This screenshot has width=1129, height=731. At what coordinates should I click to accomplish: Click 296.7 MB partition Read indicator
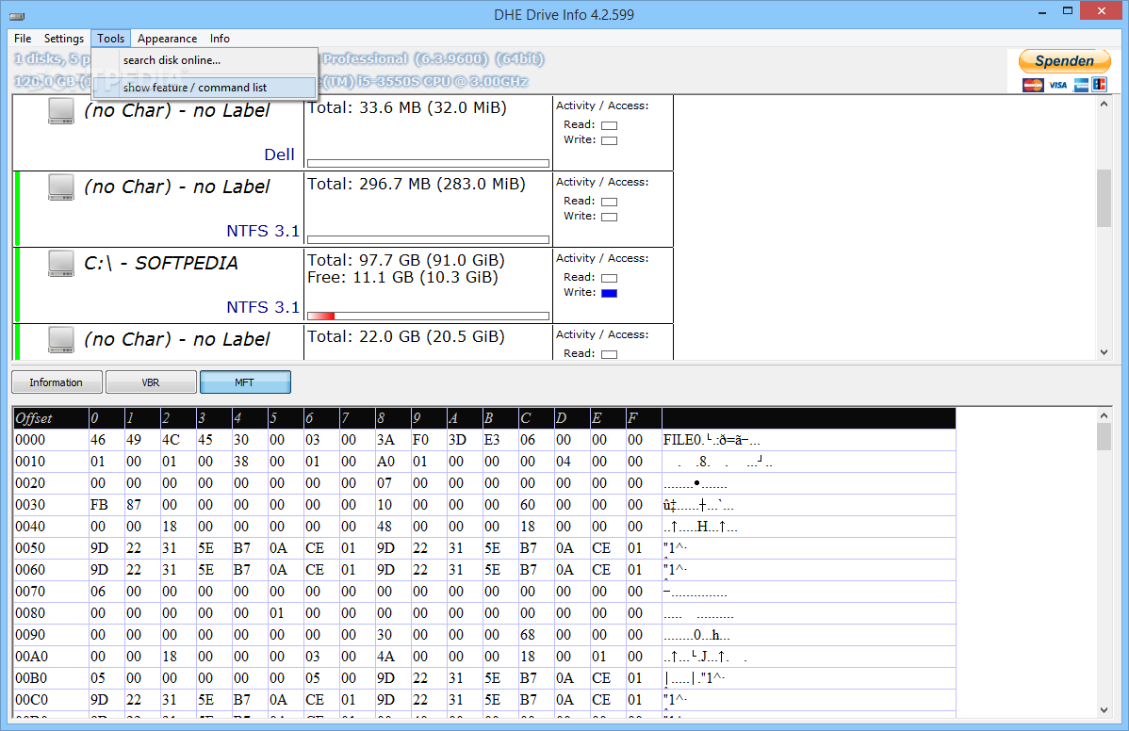[x=609, y=202]
